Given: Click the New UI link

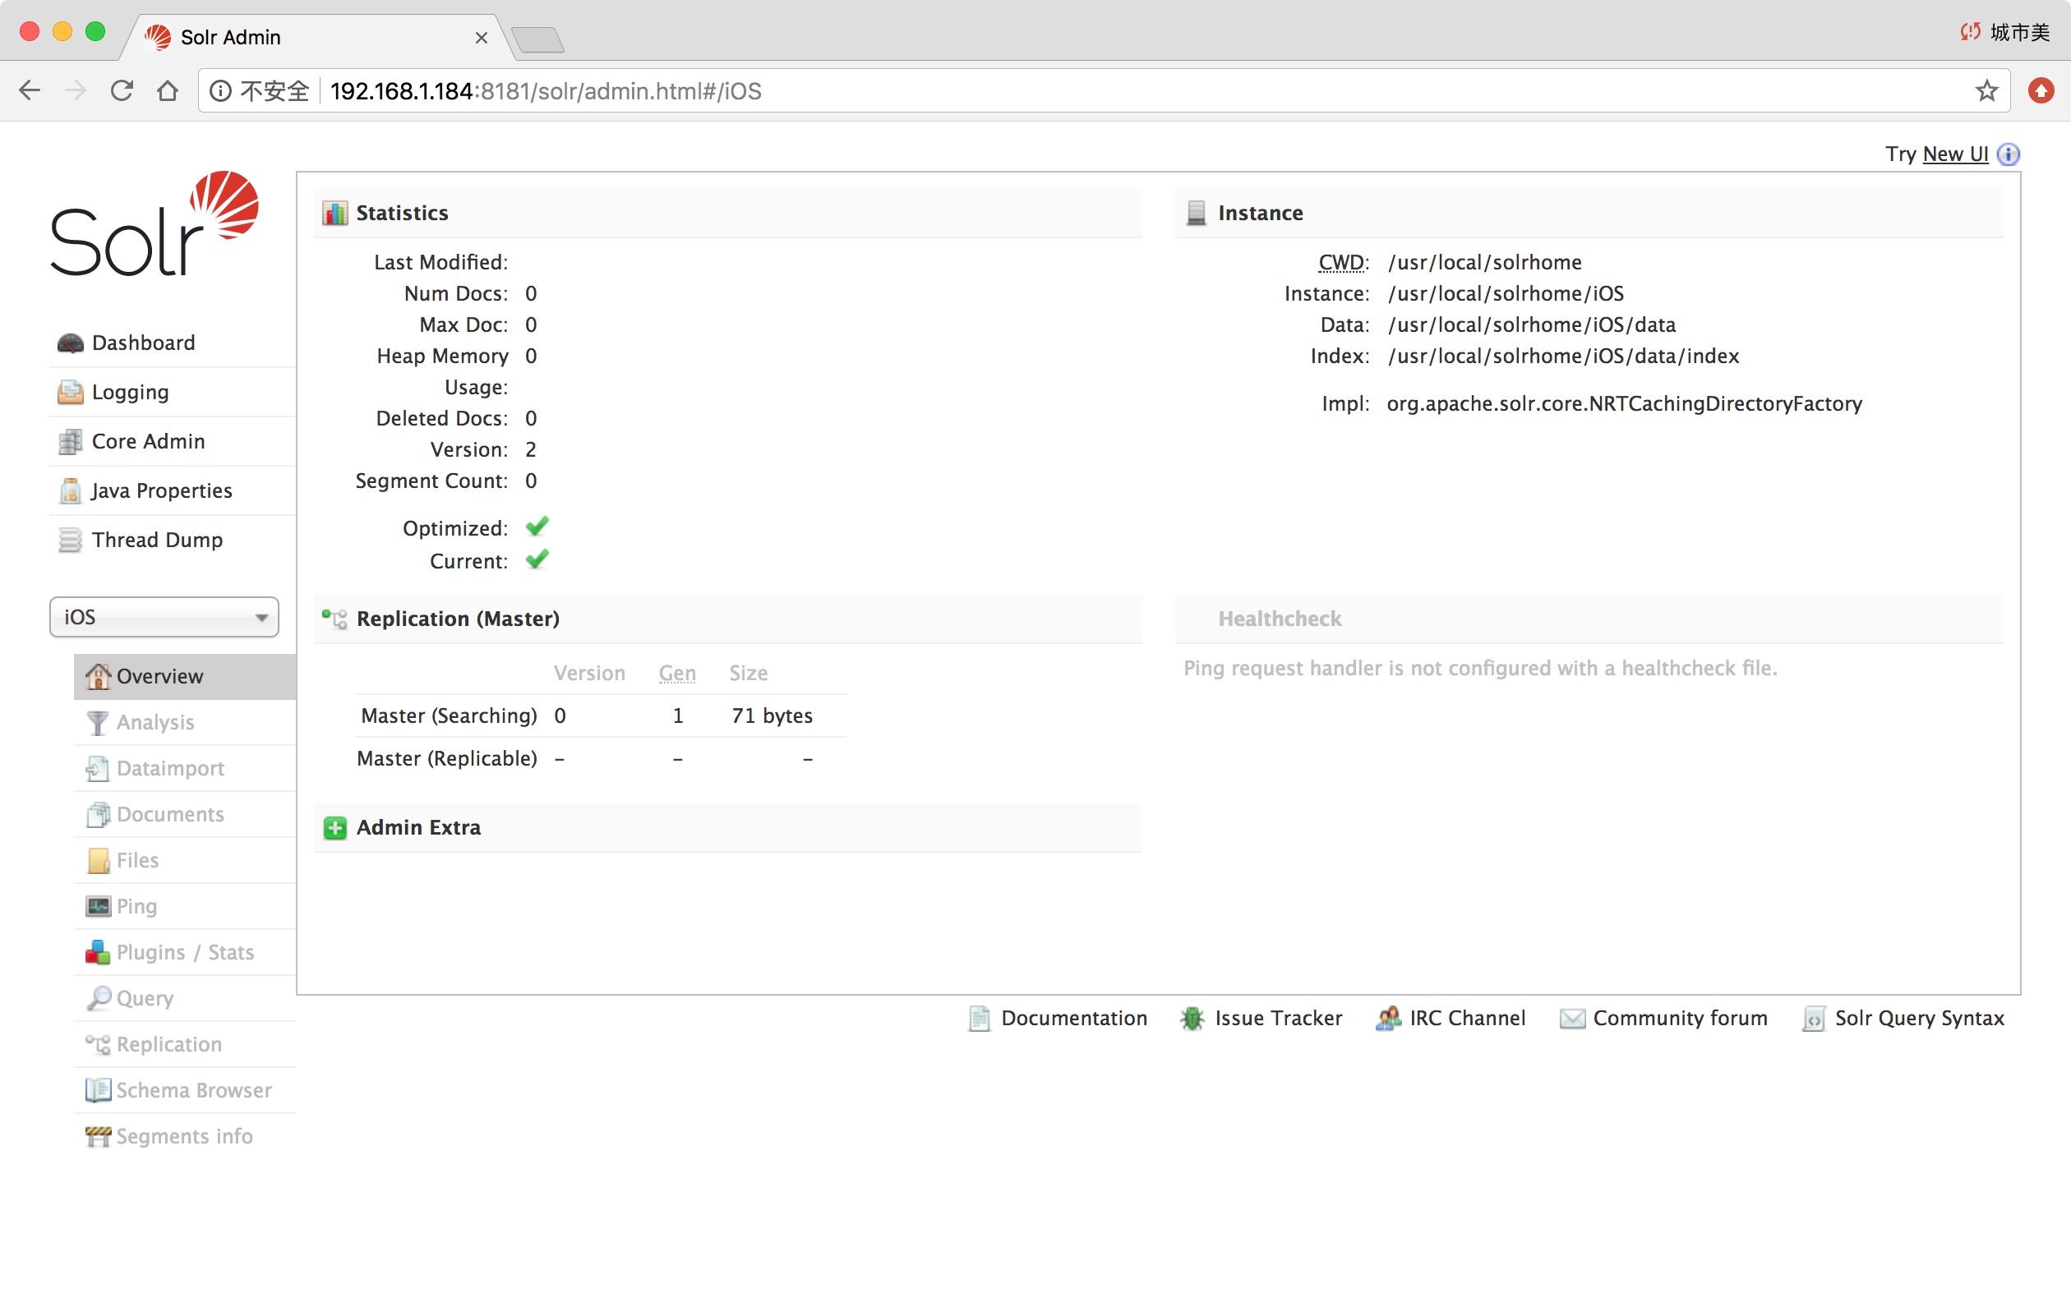Looking at the screenshot, I should click(x=1955, y=154).
